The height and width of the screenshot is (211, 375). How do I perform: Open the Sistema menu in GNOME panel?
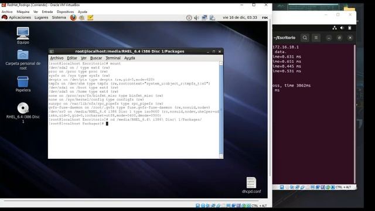[x=59, y=18]
